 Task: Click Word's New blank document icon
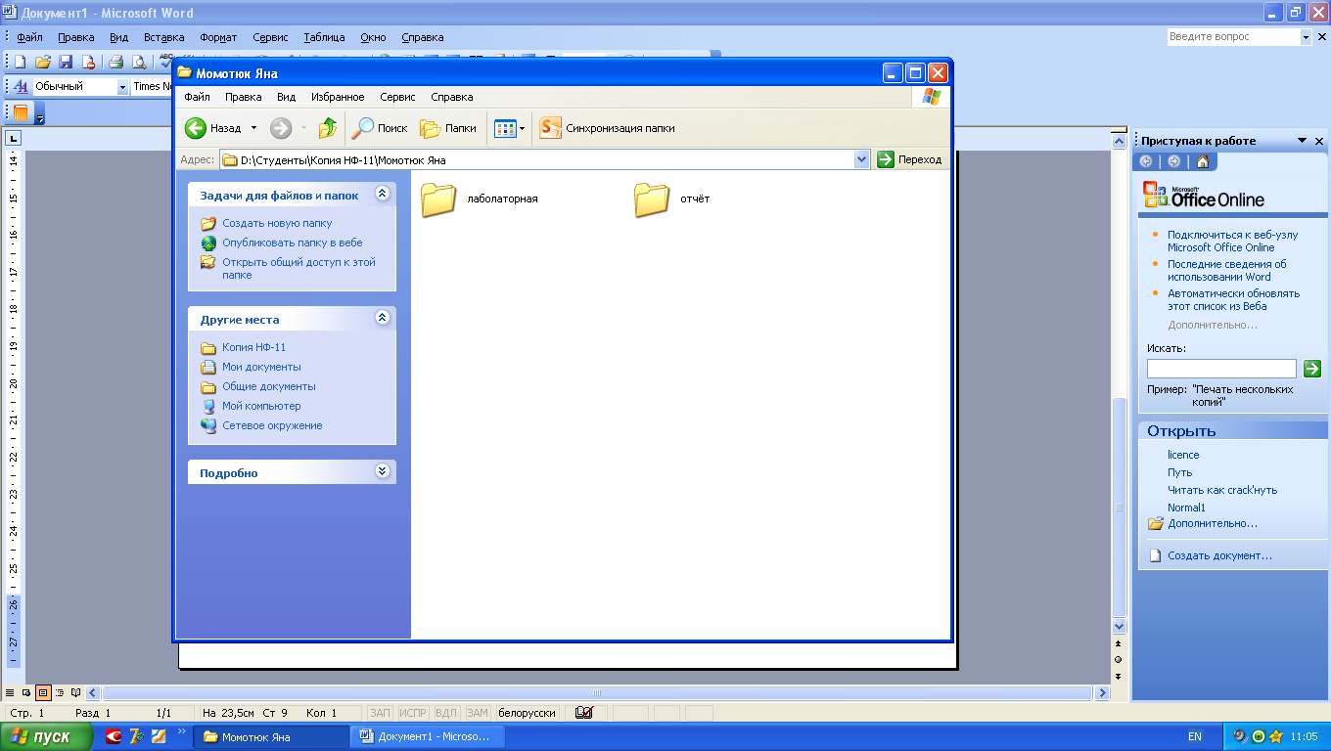(19, 62)
